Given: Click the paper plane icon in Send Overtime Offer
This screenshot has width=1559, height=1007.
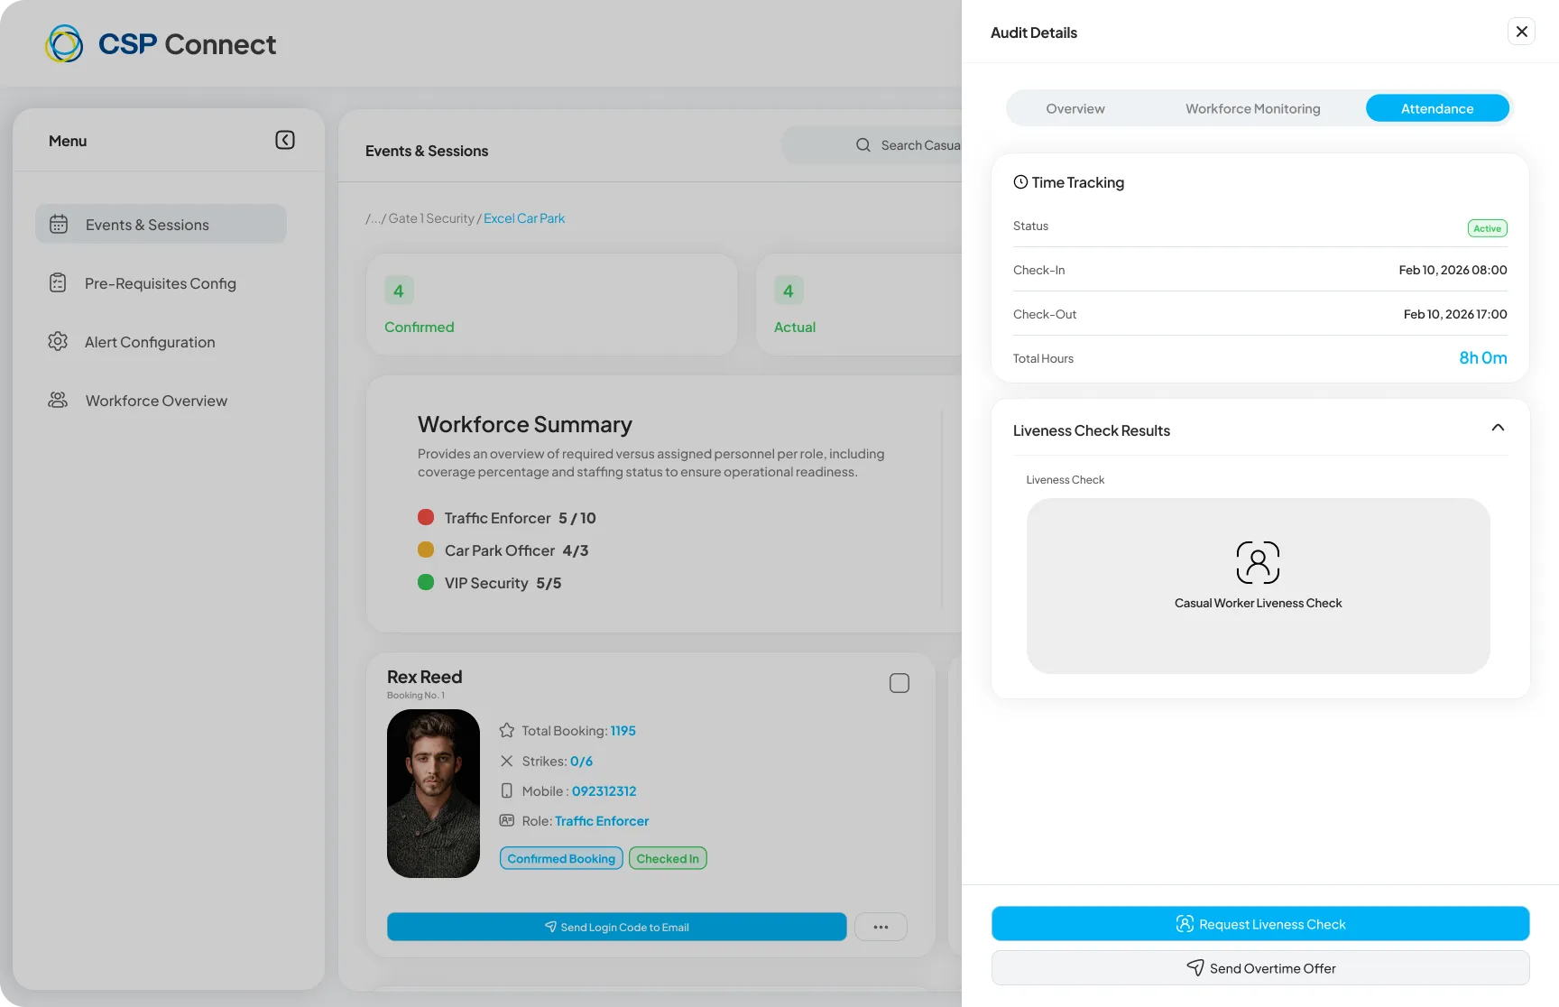Looking at the screenshot, I should (x=1195, y=968).
